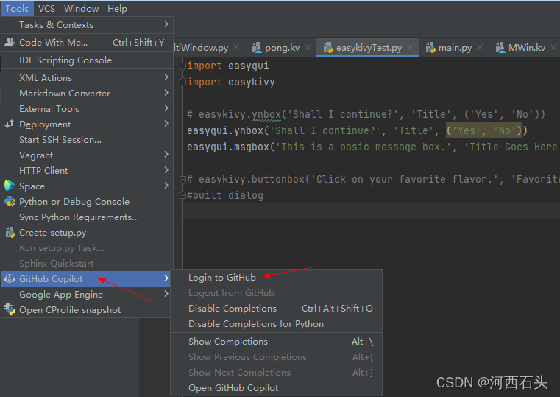Viewport: 560px width, 397px height.
Task: Collapse the import block fold marker
Action: click(x=182, y=66)
